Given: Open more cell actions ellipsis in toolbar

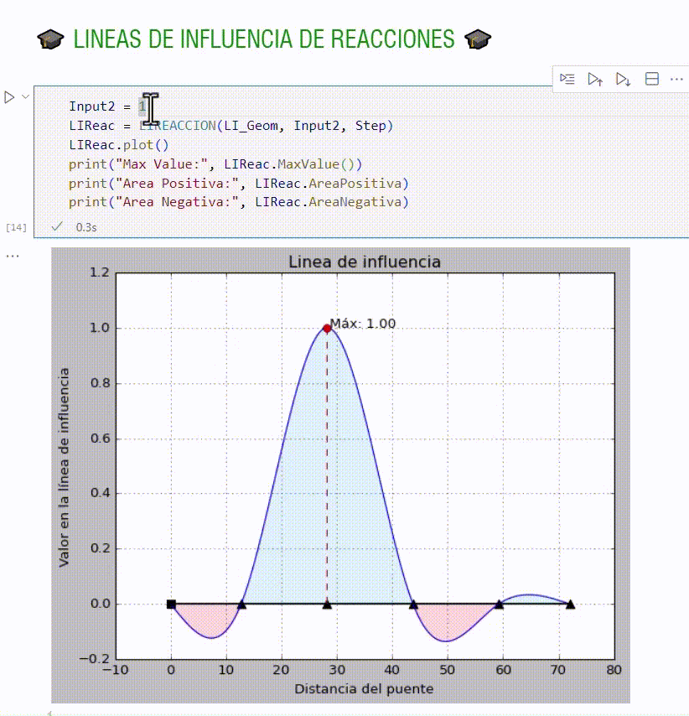Looking at the screenshot, I should coord(676,79).
